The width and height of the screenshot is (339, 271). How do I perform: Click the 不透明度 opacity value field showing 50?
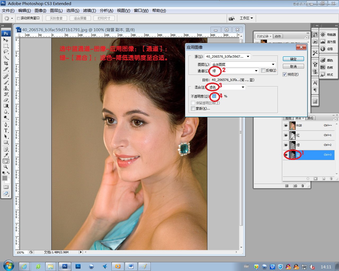click(x=214, y=96)
